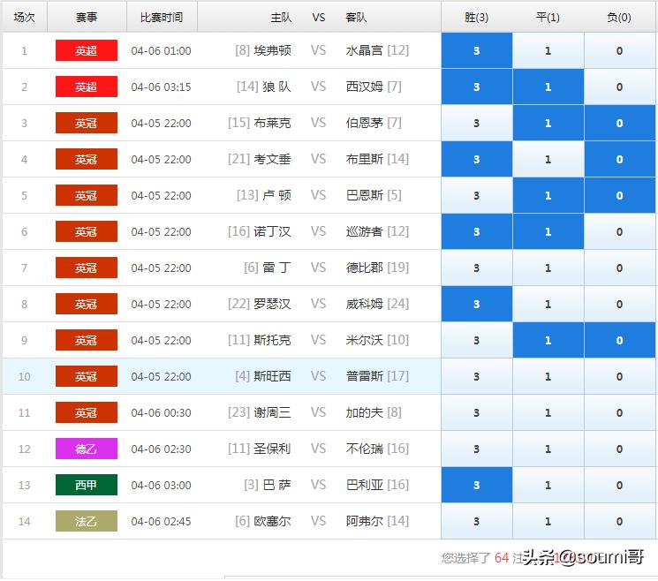Click away team 阿弗尔
Viewport: 658px width, 581px height.
[364, 522]
